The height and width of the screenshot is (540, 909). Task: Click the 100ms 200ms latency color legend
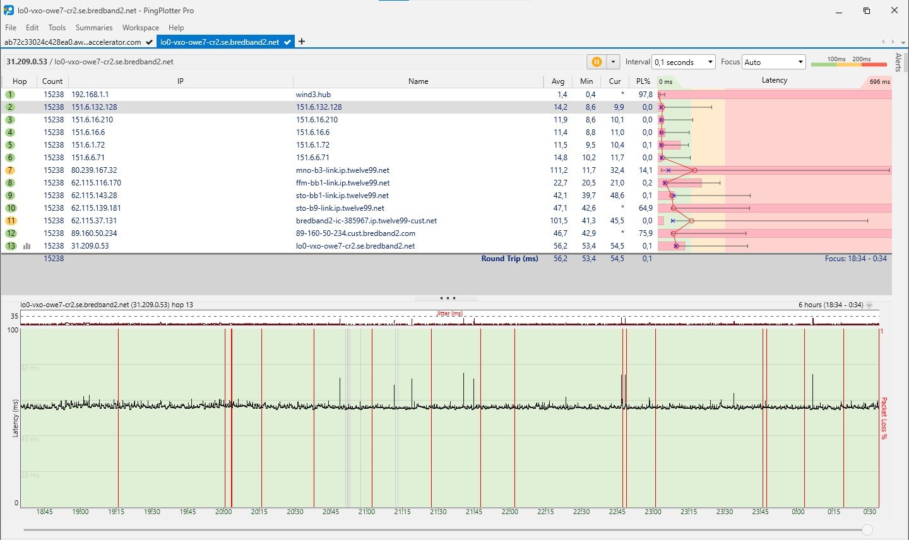pos(848,62)
